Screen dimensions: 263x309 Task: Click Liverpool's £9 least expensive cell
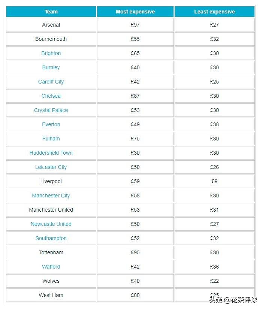point(214,181)
